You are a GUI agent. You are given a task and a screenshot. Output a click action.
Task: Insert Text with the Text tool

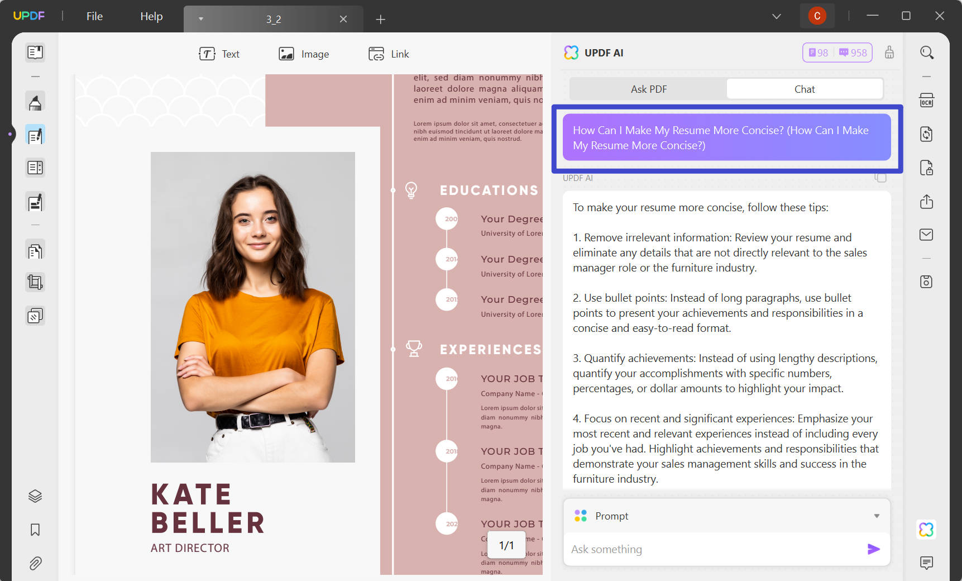[219, 54]
